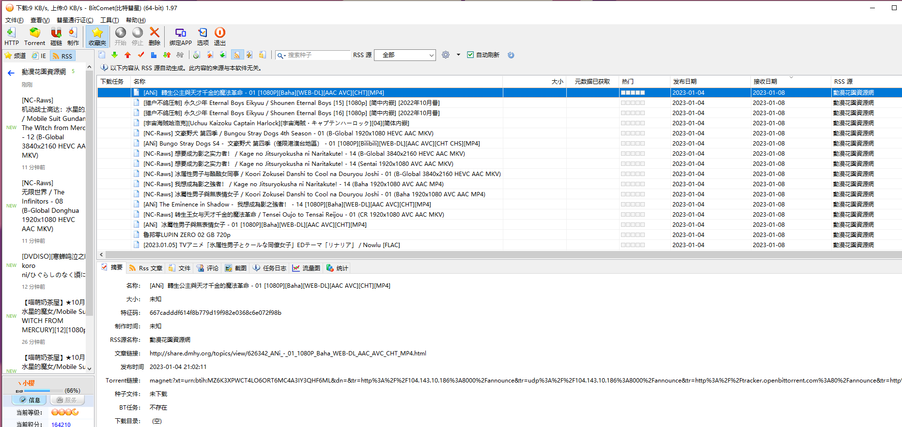Open the 绑定APP bind app icon

click(181, 37)
